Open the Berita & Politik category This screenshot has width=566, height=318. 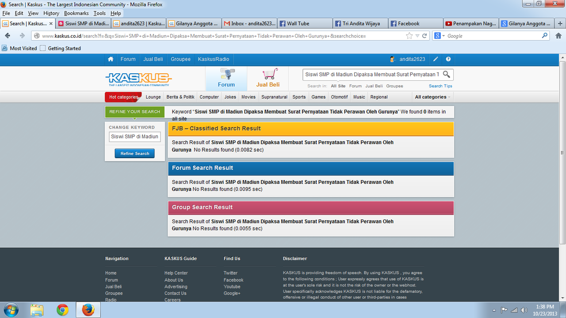[x=180, y=97]
